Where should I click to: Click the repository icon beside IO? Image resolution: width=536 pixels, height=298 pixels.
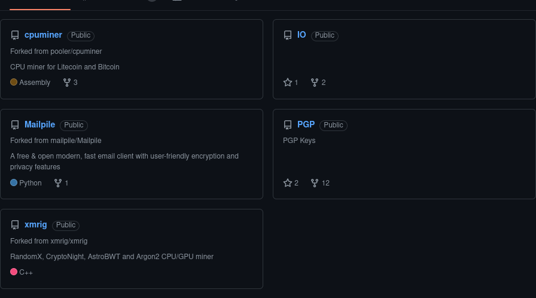pyautogui.click(x=288, y=35)
